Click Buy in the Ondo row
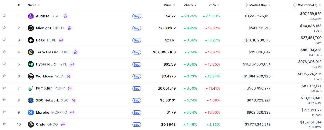The width and height of the screenshot is (324, 130). 137,125
